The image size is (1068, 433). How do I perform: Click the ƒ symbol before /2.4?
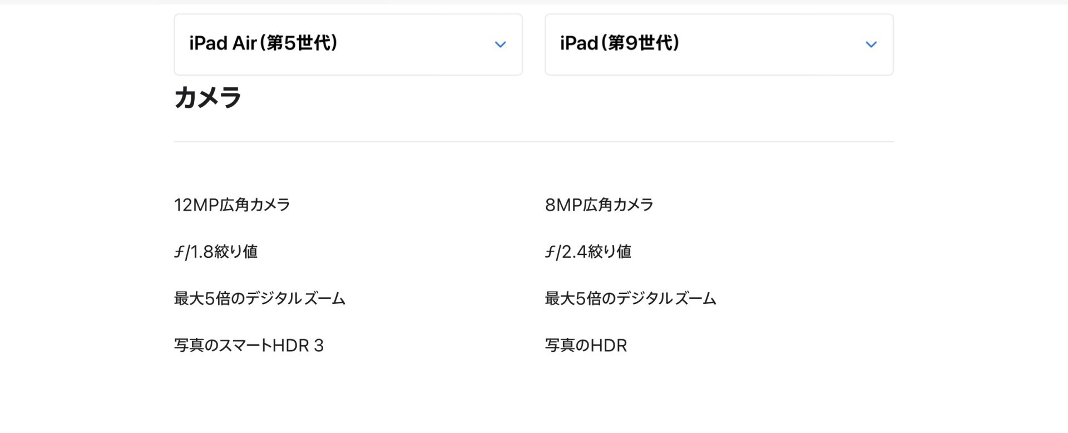click(x=550, y=252)
